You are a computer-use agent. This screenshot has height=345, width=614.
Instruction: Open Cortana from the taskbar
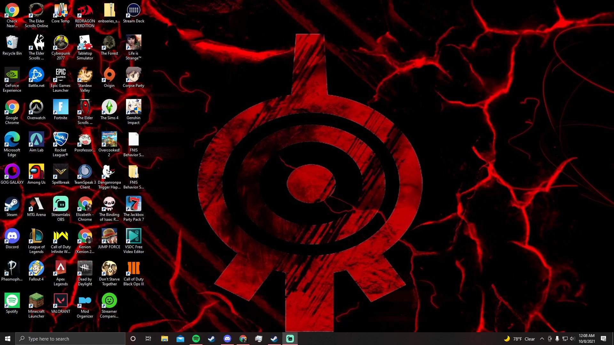tap(133, 339)
